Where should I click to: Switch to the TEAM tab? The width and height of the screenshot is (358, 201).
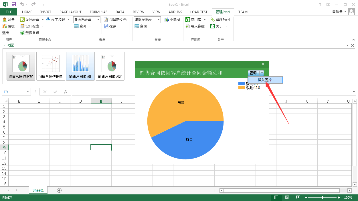coord(243,12)
